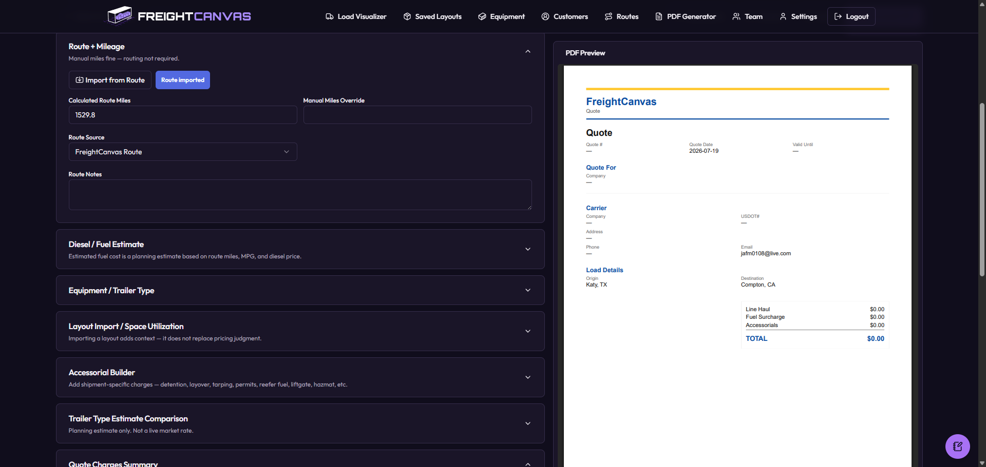The width and height of the screenshot is (986, 467).
Task: Click the origin Katy, TX
Action: [596, 285]
